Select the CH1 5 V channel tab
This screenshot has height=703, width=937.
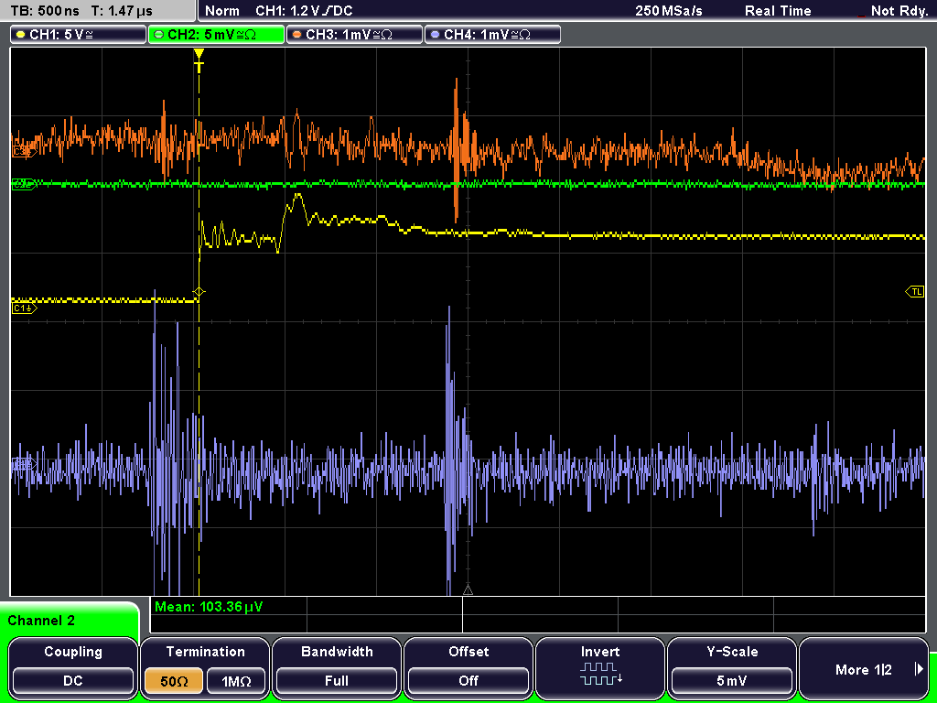79,35
